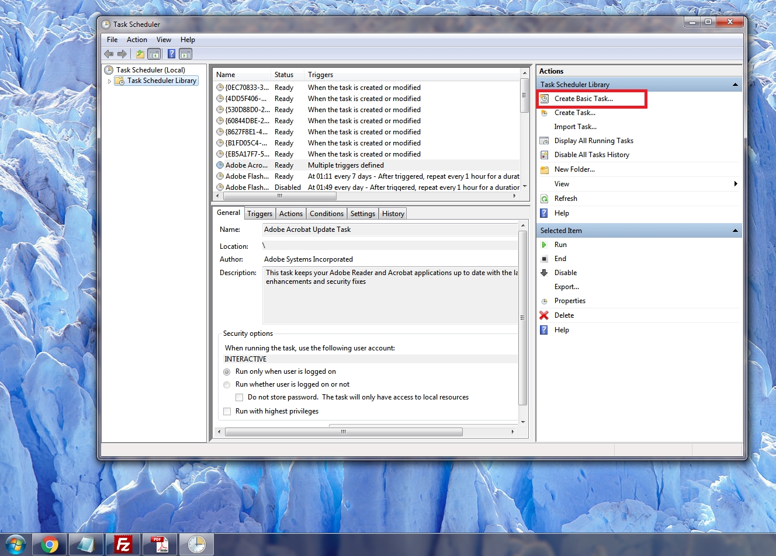776x556 pixels.
Task: Click the Name field showing Adobe Acrobat Update Task
Action: [390, 230]
